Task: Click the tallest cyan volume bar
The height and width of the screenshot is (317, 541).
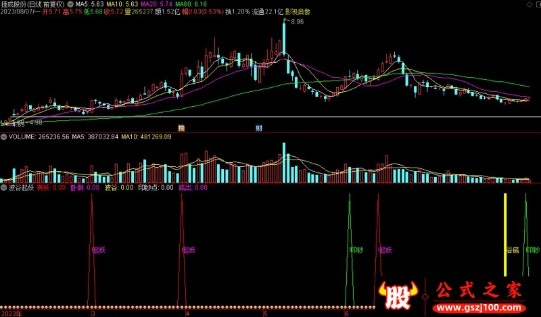Action: (x=284, y=163)
